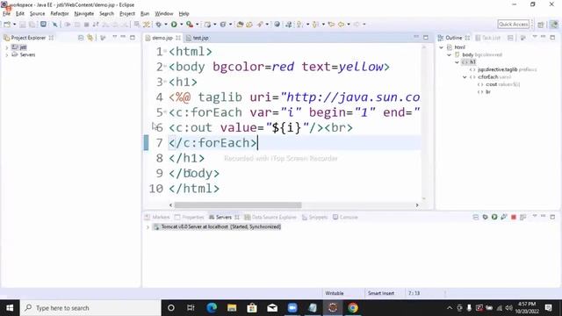Viewport: 562px width, 316px height.
Task: Click the Debug bug toolbar icon
Action: click(x=158, y=25)
